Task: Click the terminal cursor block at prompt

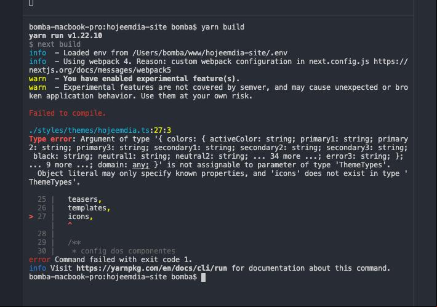Action: [204, 277]
